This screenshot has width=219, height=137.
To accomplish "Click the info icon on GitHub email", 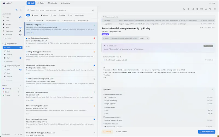I will pos(94,79).
